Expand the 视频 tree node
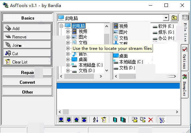The width and height of the screenshot is (191, 133). 68,31
